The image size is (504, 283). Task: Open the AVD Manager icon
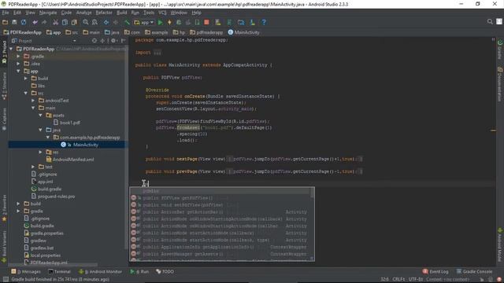[x=218, y=22]
